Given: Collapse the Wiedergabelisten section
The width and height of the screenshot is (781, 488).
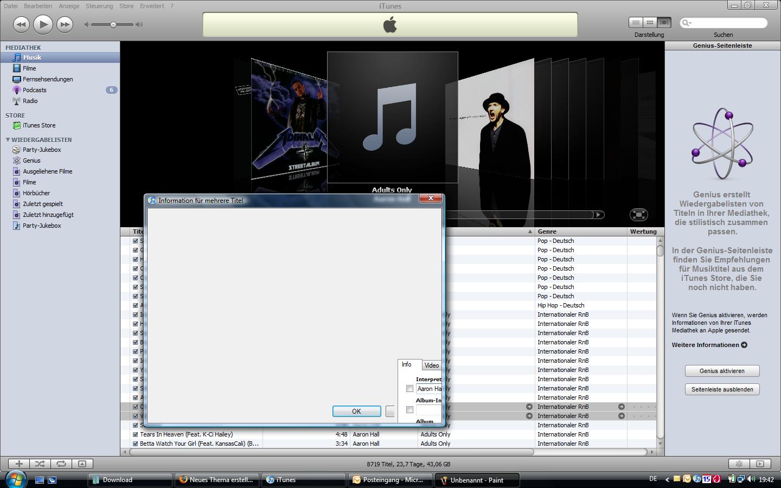Looking at the screenshot, I should coord(8,140).
